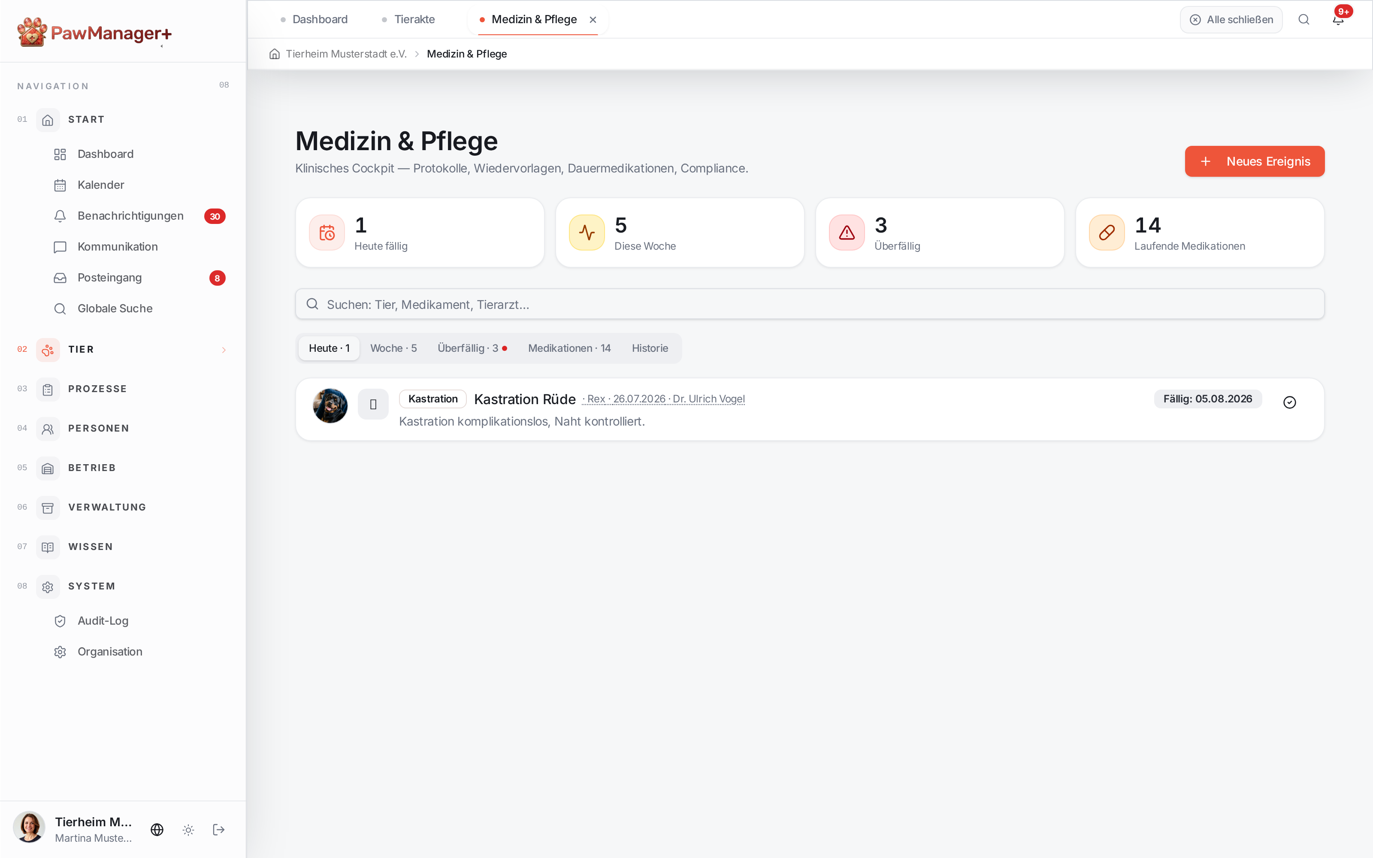Expand the BETRIEB navigation section
Image resolution: width=1373 pixels, height=858 pixels.
[x=123, y=468]
